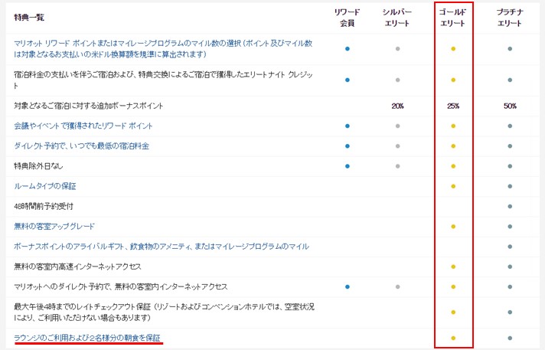The image size is (545, 350).
Task: Click the gold dot in ルームタイプの保証 row
Action: (x=453, y=186)
